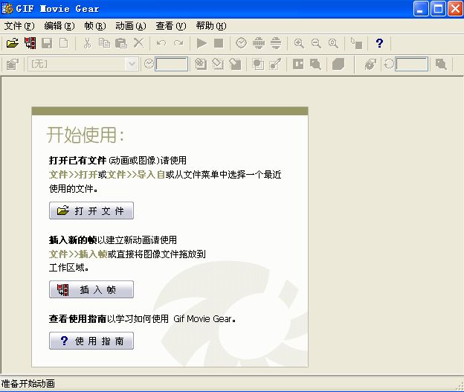Viewport: 464px width, 392px height.
Task: Click the 使用指南 button
Action: 91,341
